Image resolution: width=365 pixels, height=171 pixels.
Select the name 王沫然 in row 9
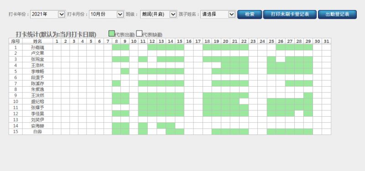click(x=37, y=96)
